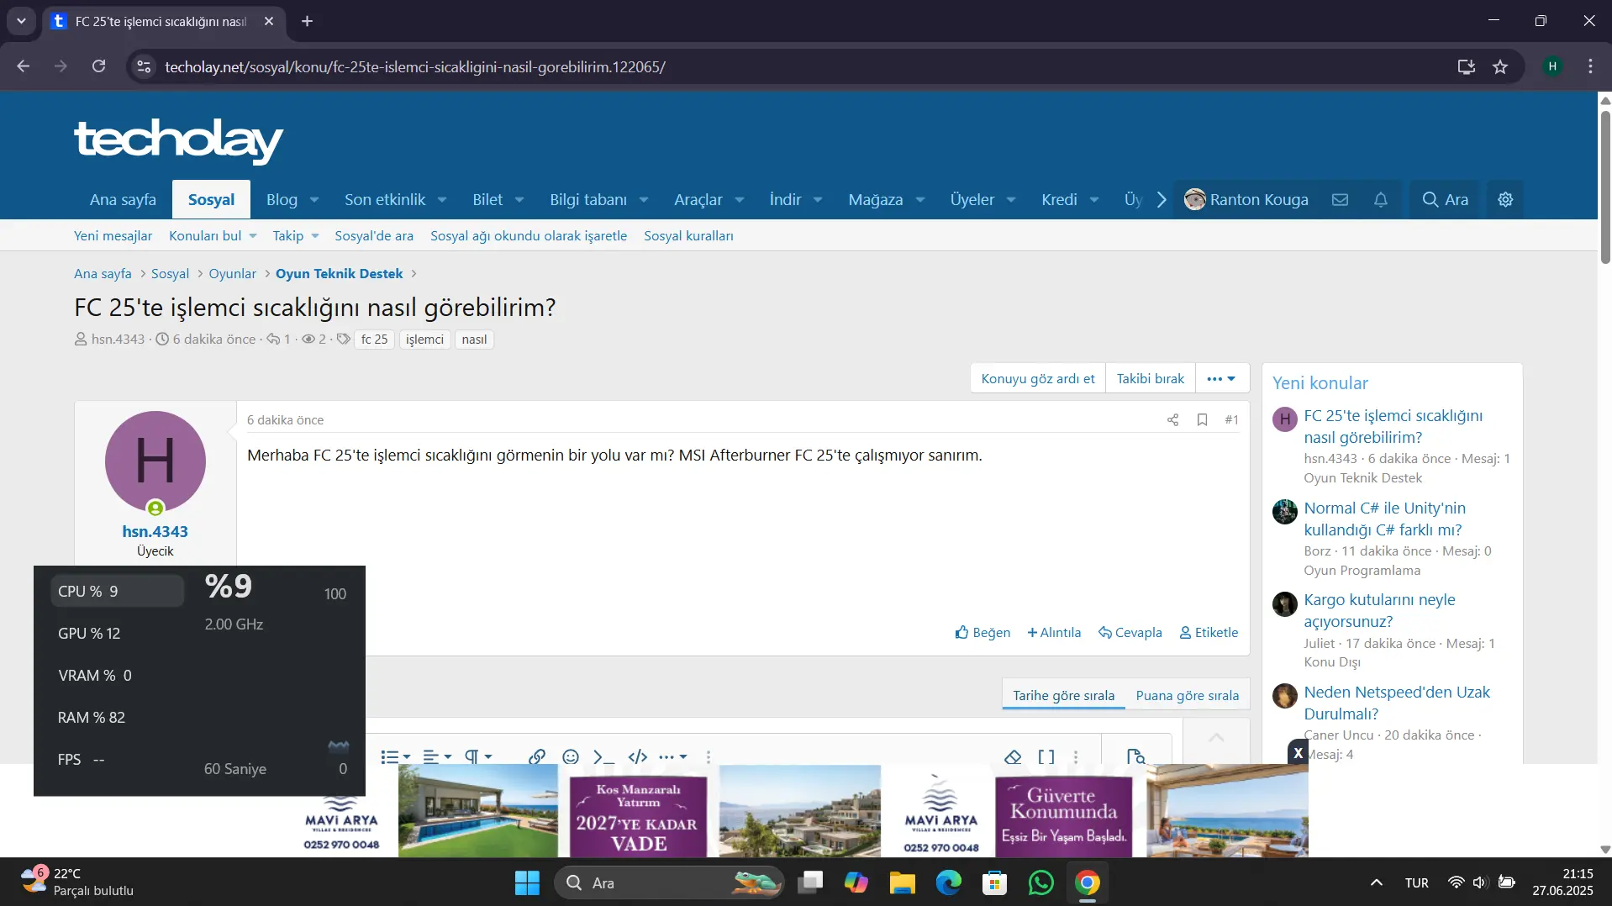Viewport: 1612px width, 906px height.
Task: Click Cevapla to reply
Action: 1130,633
